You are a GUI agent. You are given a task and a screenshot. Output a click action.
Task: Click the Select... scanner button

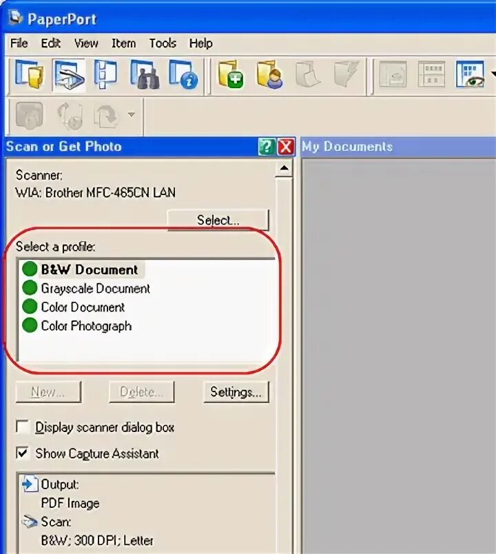coord(218,220)
